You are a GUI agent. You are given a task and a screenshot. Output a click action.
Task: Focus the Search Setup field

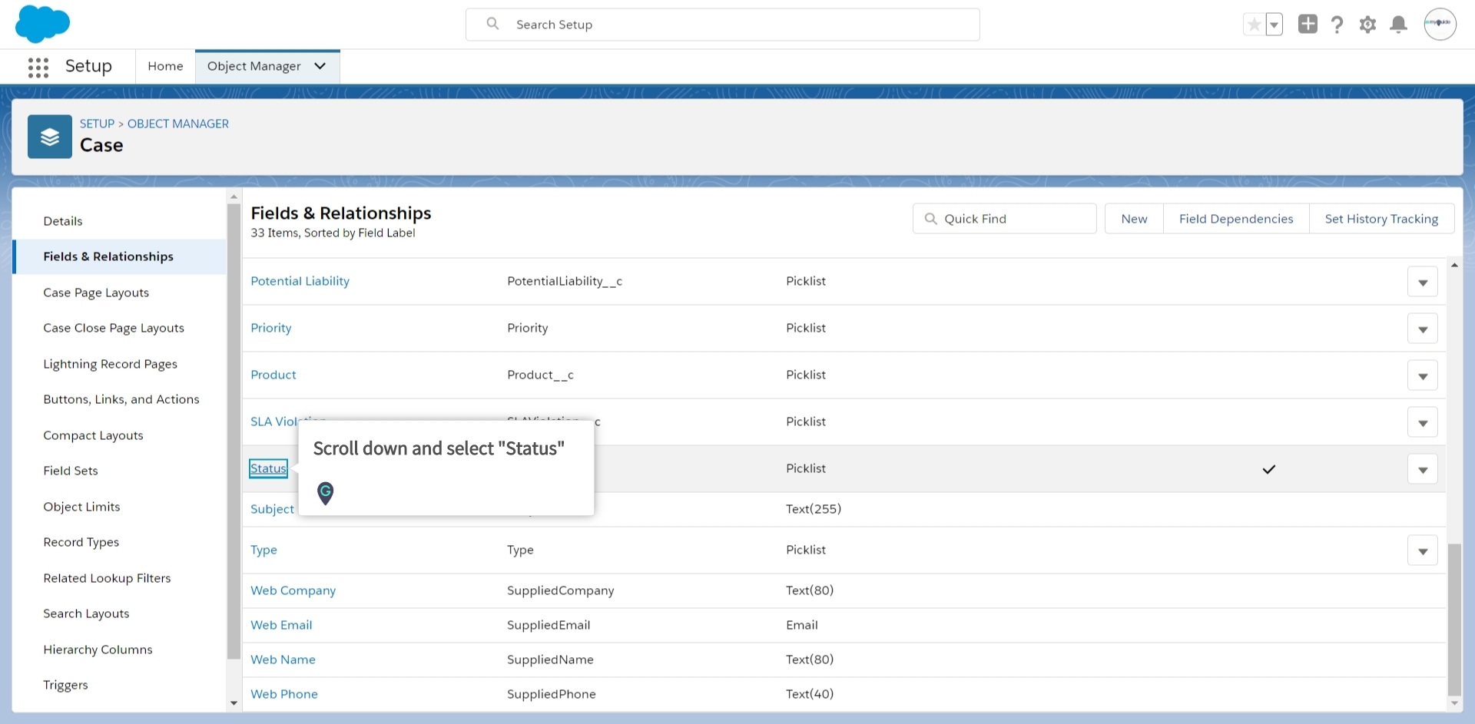click(x=722, y=25)
